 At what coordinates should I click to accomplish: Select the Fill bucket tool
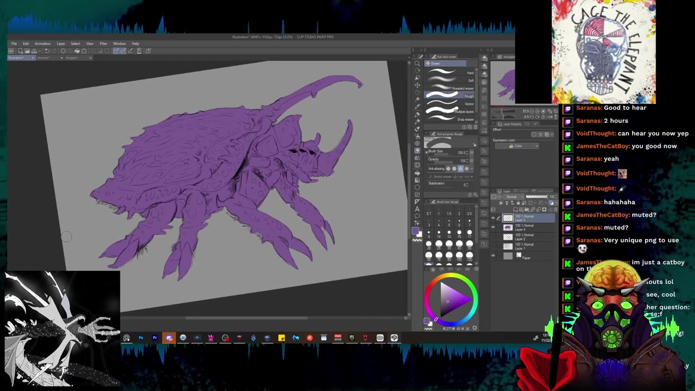click(x=417, y=173)
